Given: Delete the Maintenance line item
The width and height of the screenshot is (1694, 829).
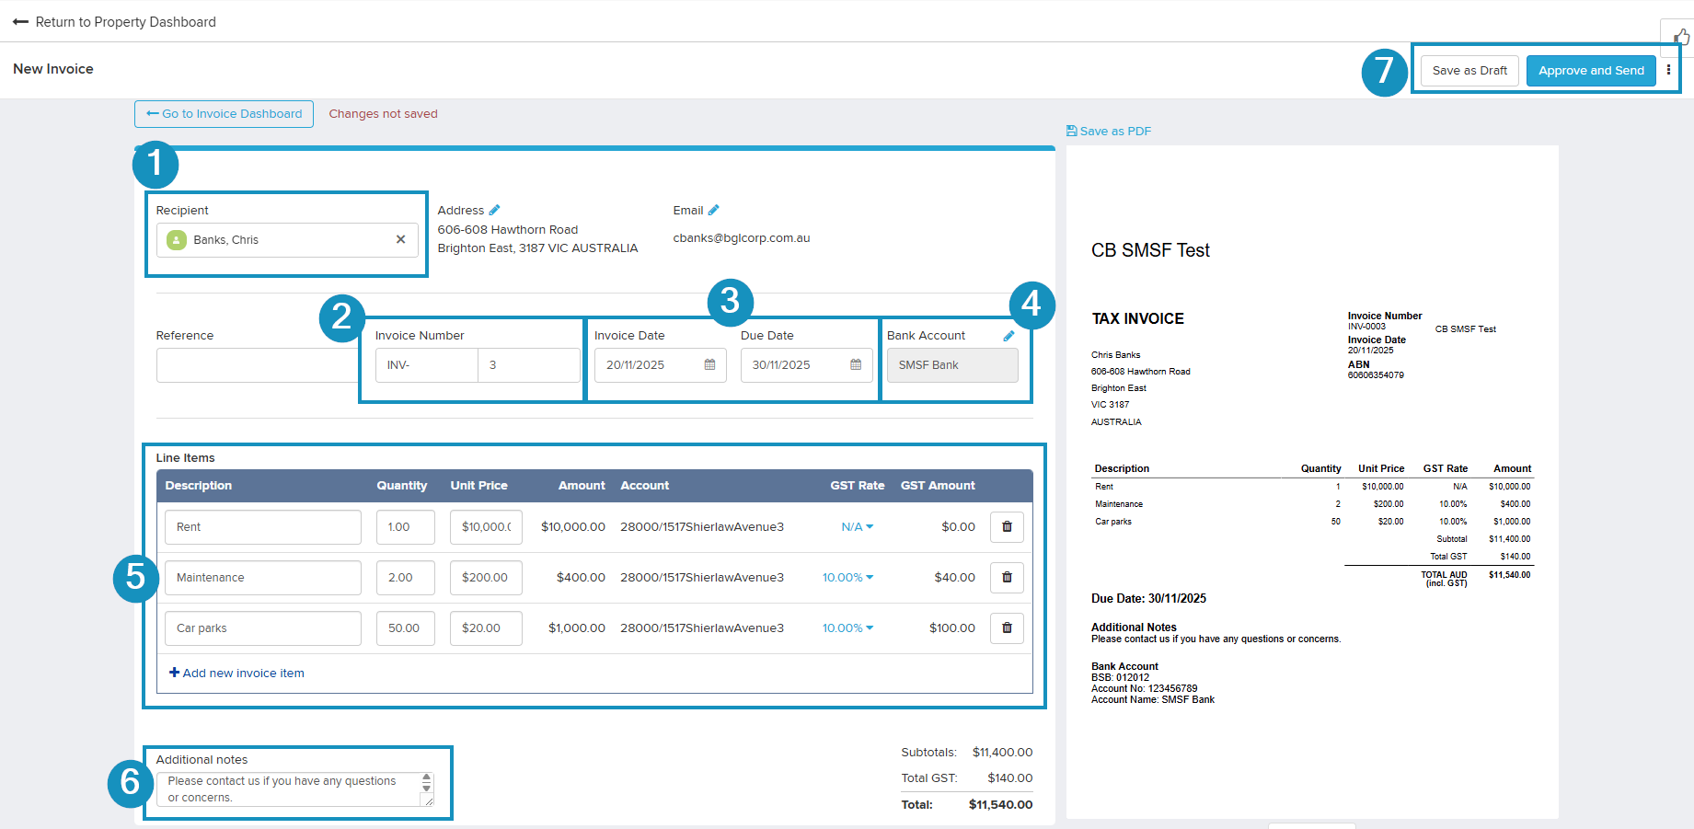Looking at the screenshot, I should tap(1007, 578).
